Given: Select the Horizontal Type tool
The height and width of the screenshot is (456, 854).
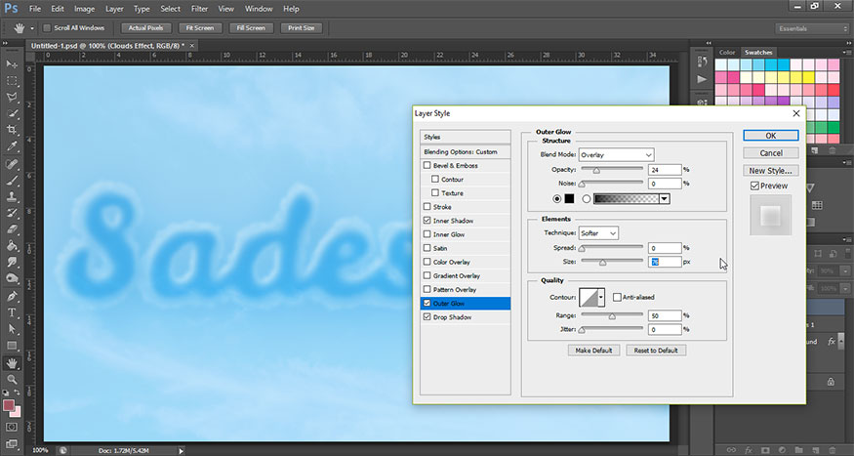Looking at the screenshot, I should pyautogui.click(x=14, y=311).
